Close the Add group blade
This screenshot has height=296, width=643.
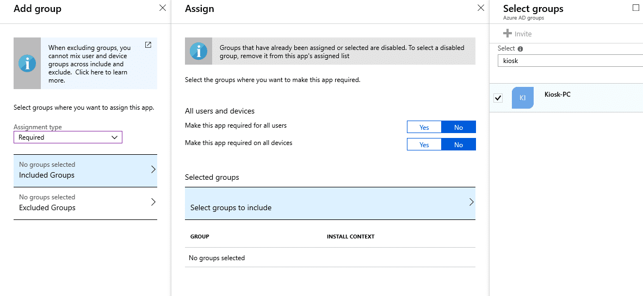[163, 8]
